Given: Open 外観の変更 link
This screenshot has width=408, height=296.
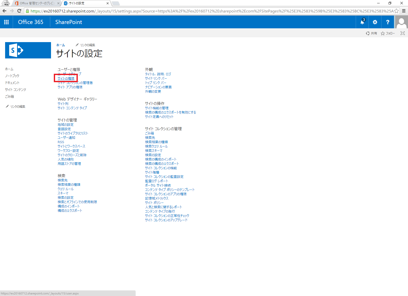Looking at the screenshot, I should [153, 91].
